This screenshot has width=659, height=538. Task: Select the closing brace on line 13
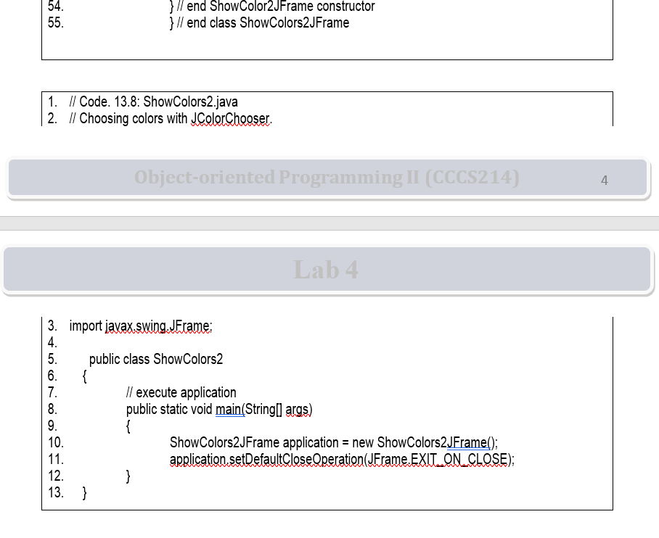coord(85,492)
